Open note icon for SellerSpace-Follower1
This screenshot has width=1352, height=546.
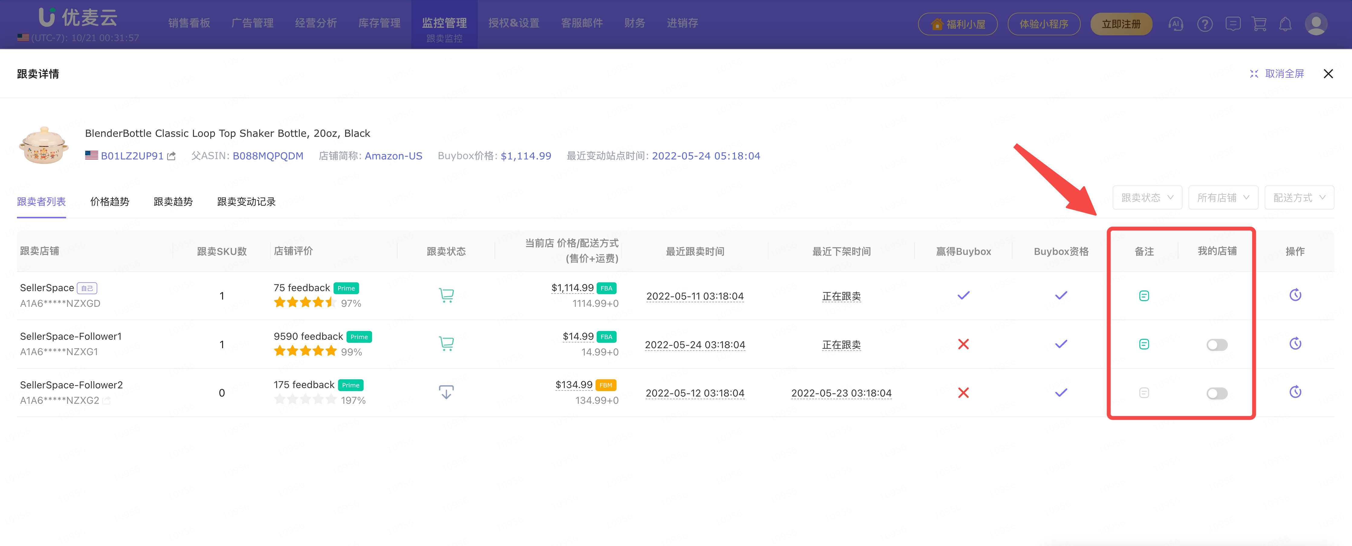[1143, 344]
